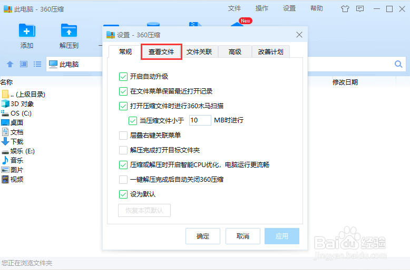Click the 应用 button
The width and height of the screenshot is (410, 270).
282,236
